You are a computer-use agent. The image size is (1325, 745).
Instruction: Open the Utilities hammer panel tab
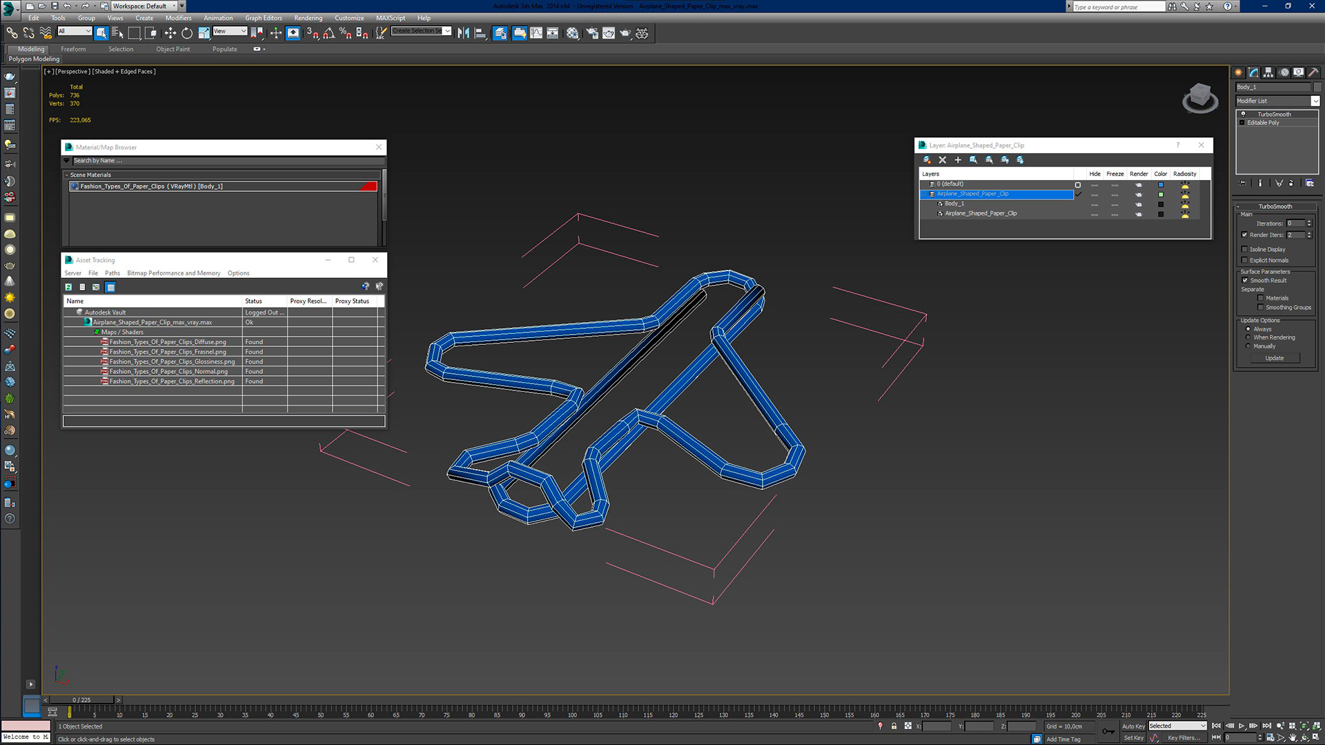tap(1313, 72)
